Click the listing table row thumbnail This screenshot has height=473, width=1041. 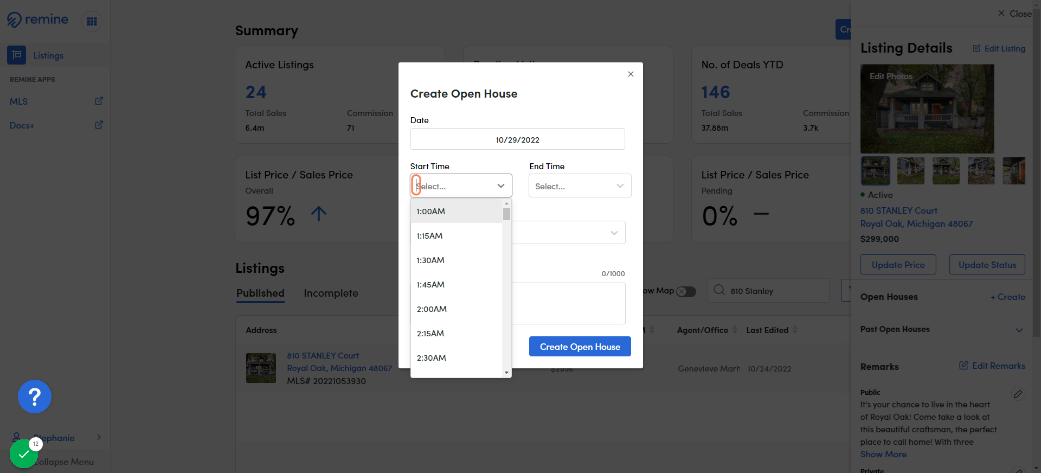point(261,368)
